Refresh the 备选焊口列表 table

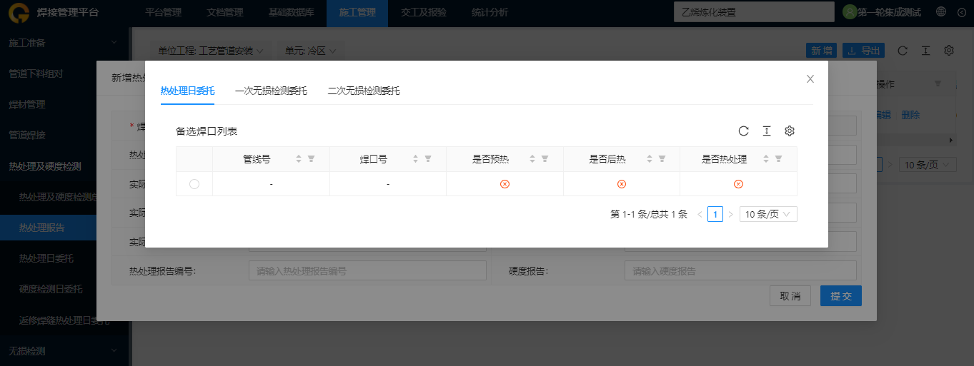pyautogui.click(x=743, y=131)
